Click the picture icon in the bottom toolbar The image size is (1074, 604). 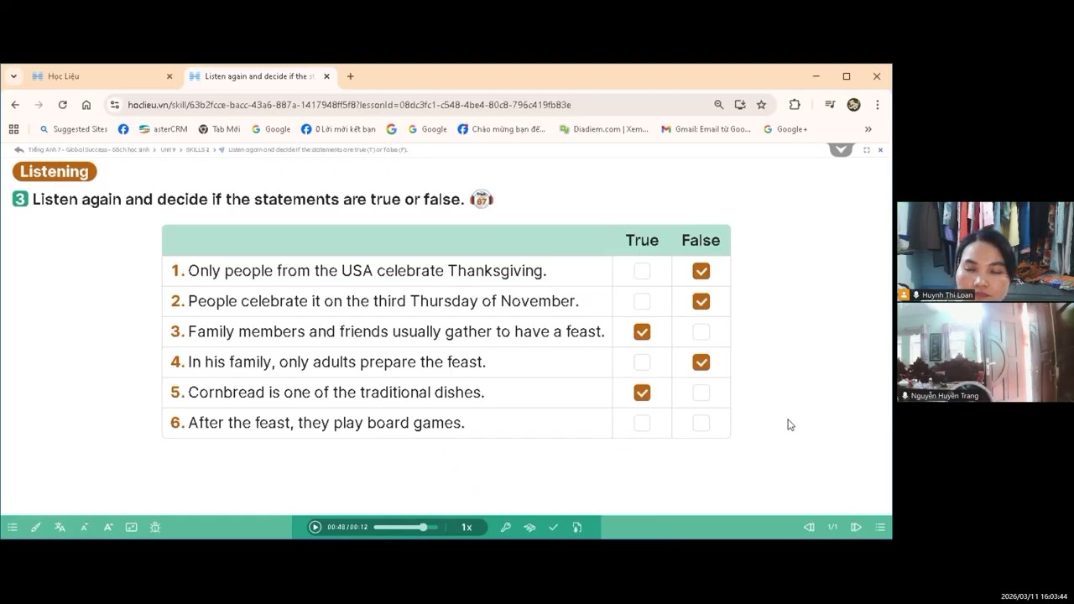(x=131, y=528)
